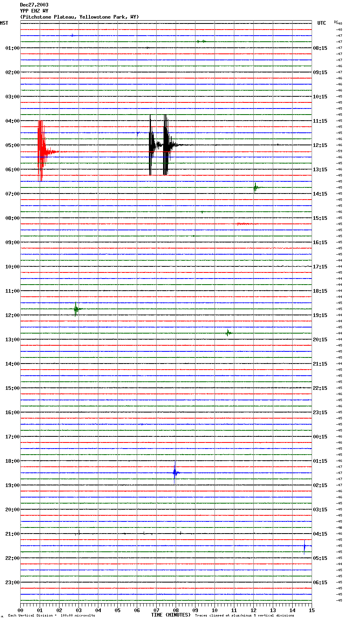Screen dimensions: 344x621
Task: Click the 01 minute axis label
Action: [x=40, y=610]
